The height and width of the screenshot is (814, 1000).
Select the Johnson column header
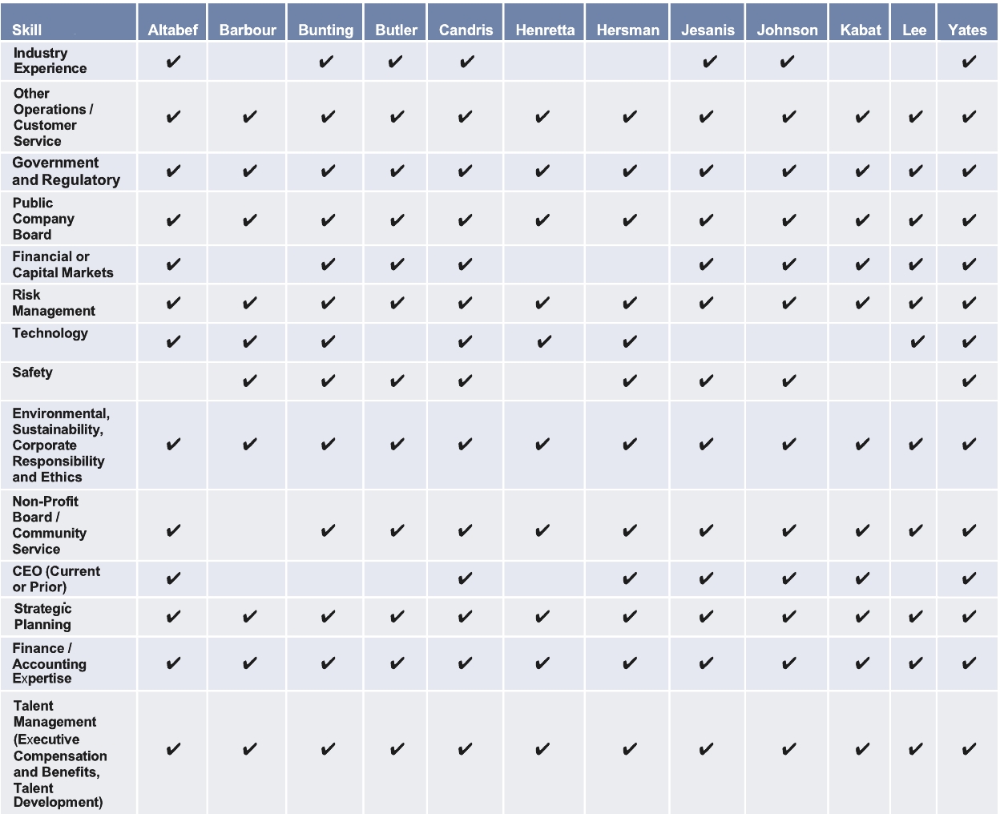(788, 30)
